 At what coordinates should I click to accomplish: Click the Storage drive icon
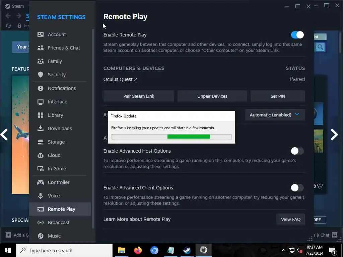[x=41, y=142]
